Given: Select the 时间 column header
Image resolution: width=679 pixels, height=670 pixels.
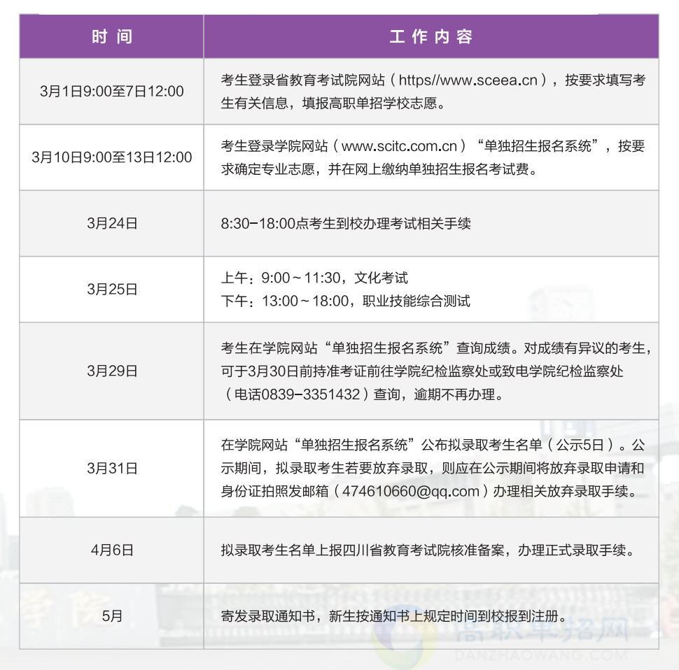Looking at the screenshot, I should click(112, 36).
